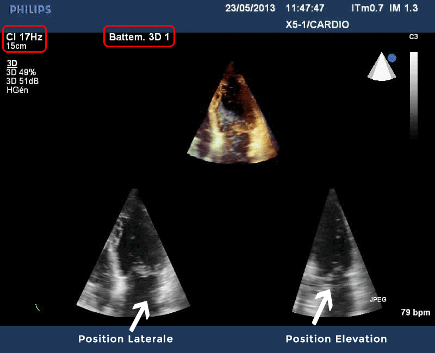Viewport: 435px width, 353px height.
Task: Click the C3 grayscale map label
Action: tap(413, 36)
